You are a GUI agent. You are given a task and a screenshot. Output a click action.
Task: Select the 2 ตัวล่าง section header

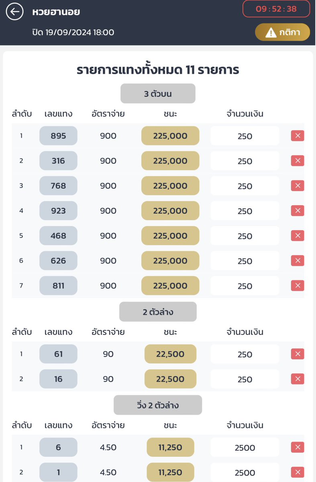pyautogui.click(x=158, y=312)
